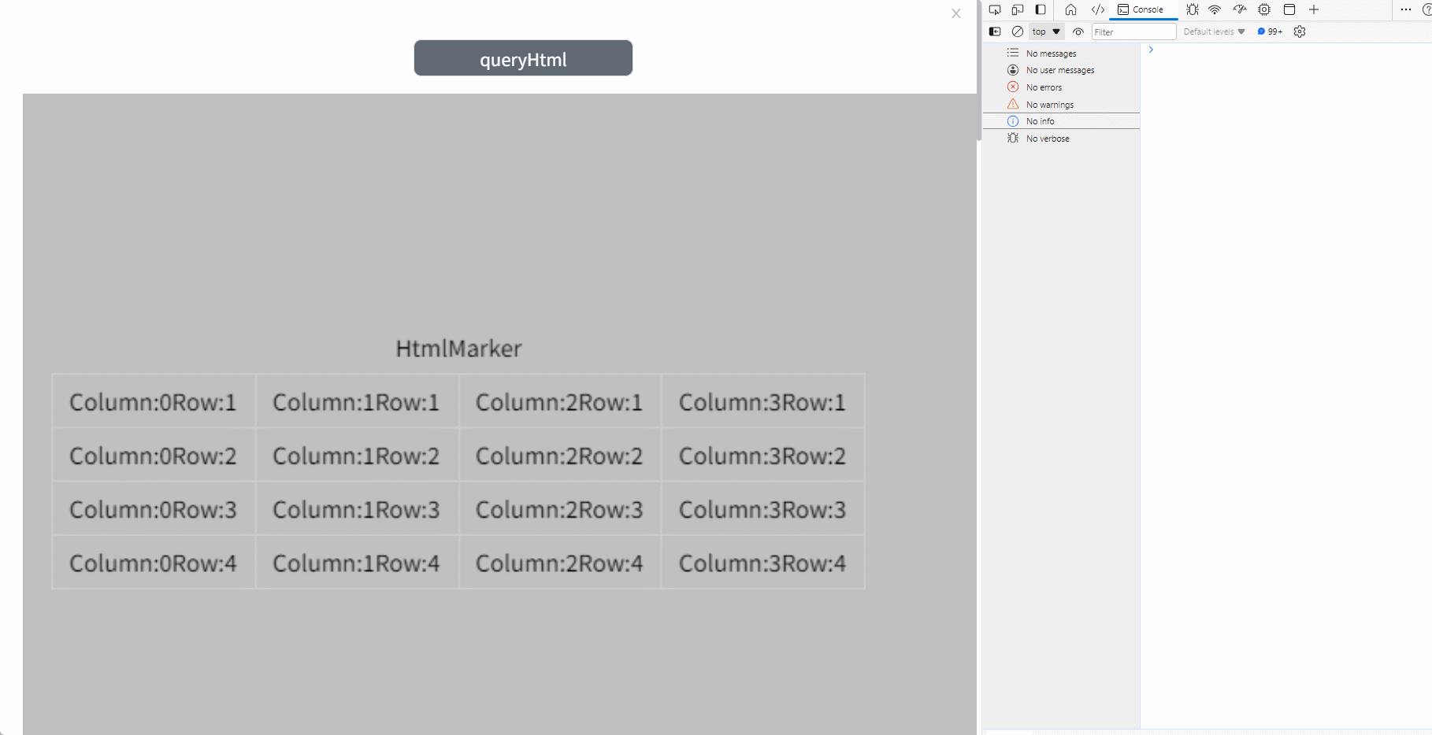
Task: Expand the top context dropdown
Action: pos(1046,31)
